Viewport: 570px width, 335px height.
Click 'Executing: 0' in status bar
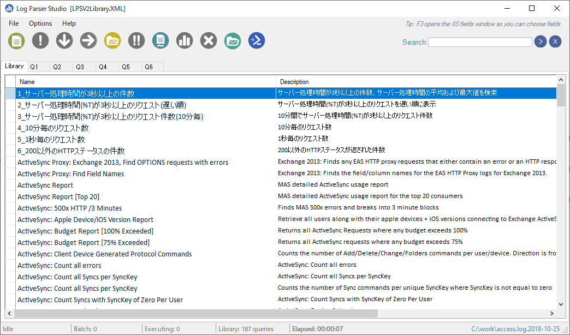coord(162,329)
